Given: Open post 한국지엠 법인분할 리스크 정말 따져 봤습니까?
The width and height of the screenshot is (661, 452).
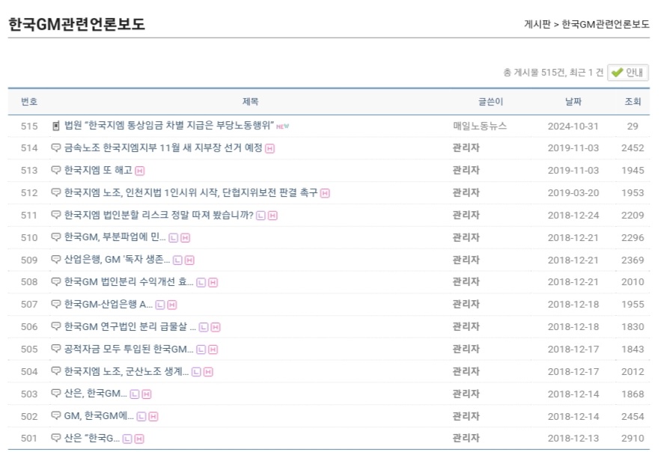Looking at the screenshot, I should click(159, 216).
